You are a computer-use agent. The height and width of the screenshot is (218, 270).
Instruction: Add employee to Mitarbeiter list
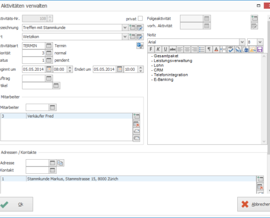[x=136, y=116]
